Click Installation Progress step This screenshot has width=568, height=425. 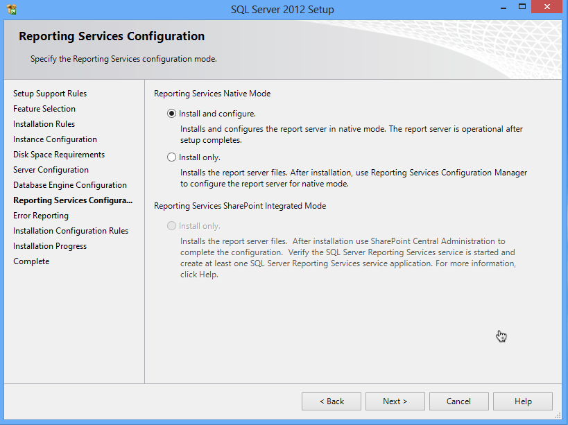[x=50, y=246]
